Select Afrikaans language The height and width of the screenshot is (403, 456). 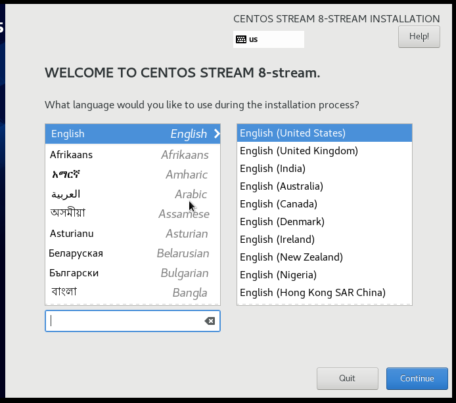pos(133,155)
